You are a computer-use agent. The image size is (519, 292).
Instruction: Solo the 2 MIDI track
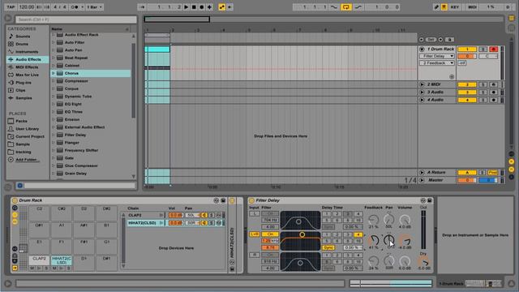(x=483, y=84)
